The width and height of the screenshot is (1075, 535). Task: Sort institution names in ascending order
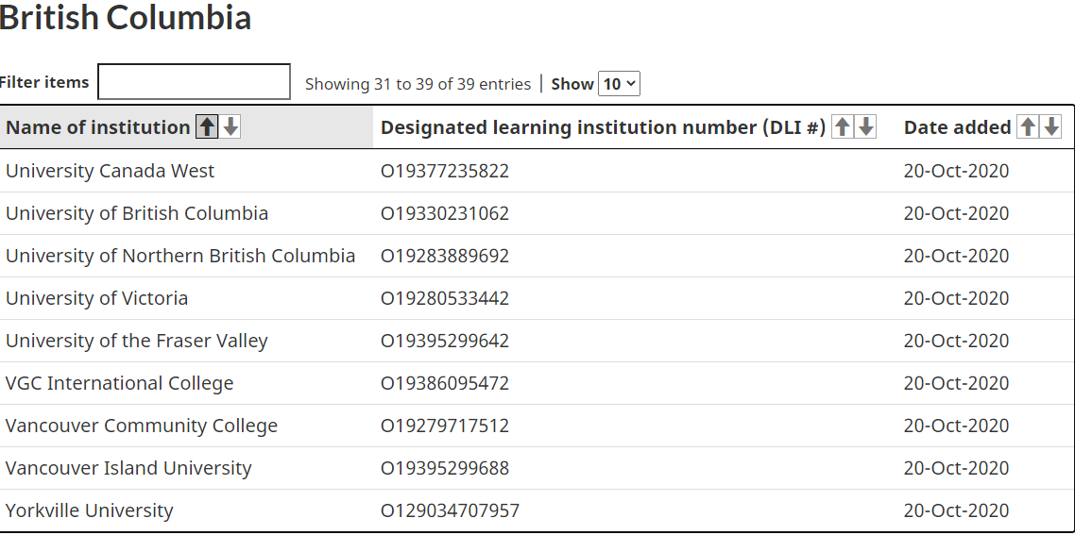point(207,126)
